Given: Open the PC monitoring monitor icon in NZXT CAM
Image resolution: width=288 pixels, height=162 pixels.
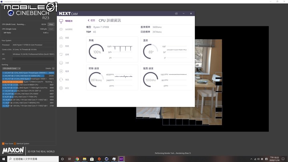Looking at the screenshot, I should [61, 21].
